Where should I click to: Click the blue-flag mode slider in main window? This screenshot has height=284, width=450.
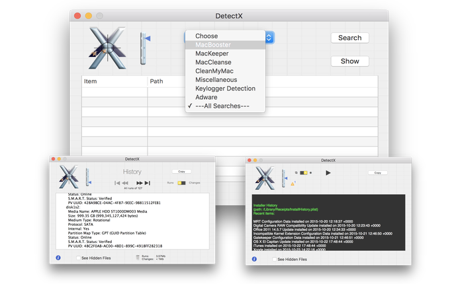(x=145, y=48)
